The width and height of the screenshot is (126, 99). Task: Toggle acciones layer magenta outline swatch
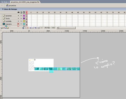tap(24, 16)
